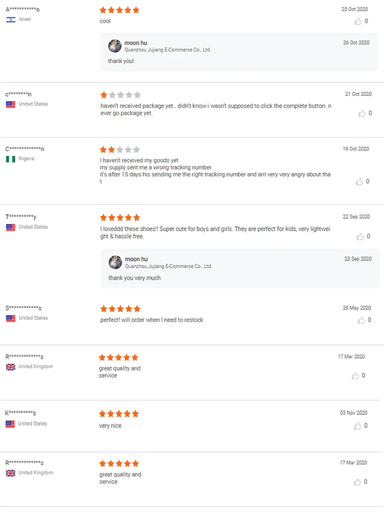Click reviewer name K**********s
The image size is (384, 513).
click(20, 413)
